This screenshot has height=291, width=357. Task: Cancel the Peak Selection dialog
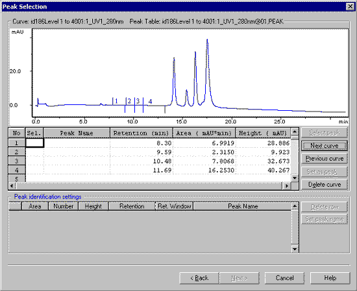pos(284,278)
